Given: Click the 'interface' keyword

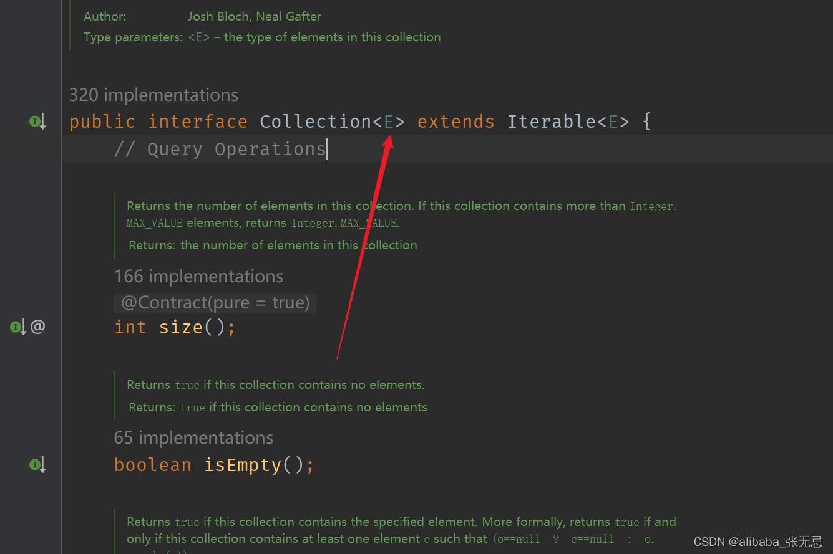Looking at the screenshot, I should point(198,122).
